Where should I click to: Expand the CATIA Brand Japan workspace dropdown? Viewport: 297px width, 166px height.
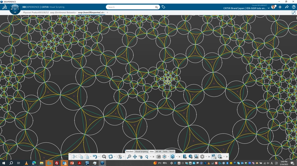[269, 8]
